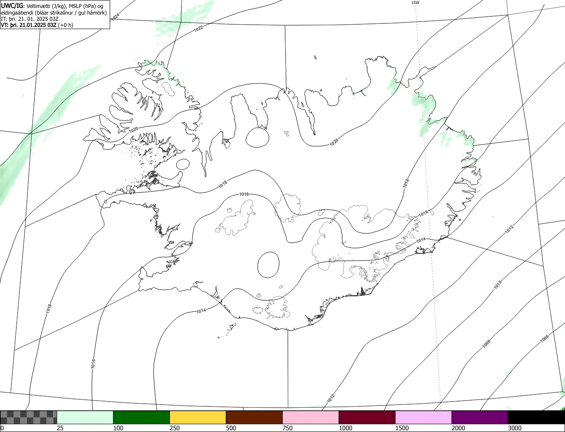Pick the maroon 1000–1500 legend swatch
Viewport: 565px width, 432px height.
(367, 417)
